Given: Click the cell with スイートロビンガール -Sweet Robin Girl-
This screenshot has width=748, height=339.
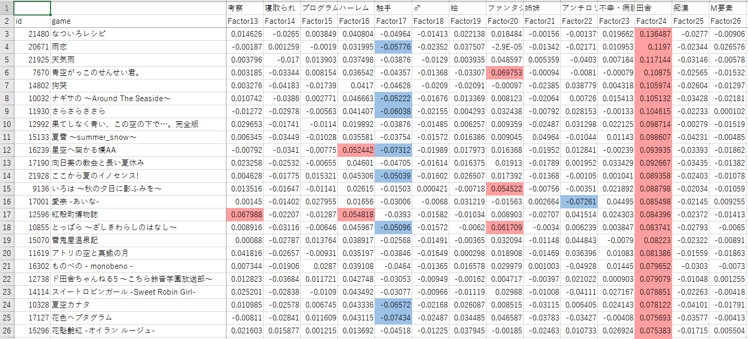Looking at the screenshot, I should (x=138, y=292).
